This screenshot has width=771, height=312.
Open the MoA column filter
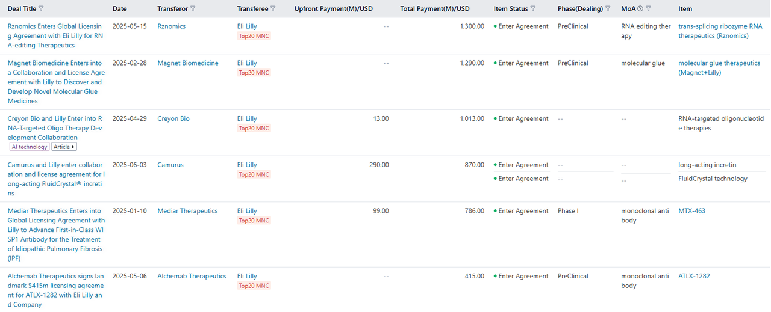pyautogui.click(x=649, y=9)
